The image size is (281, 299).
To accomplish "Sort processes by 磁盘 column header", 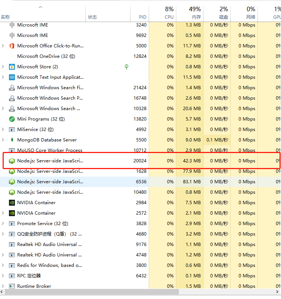I will tap(217, 13).
